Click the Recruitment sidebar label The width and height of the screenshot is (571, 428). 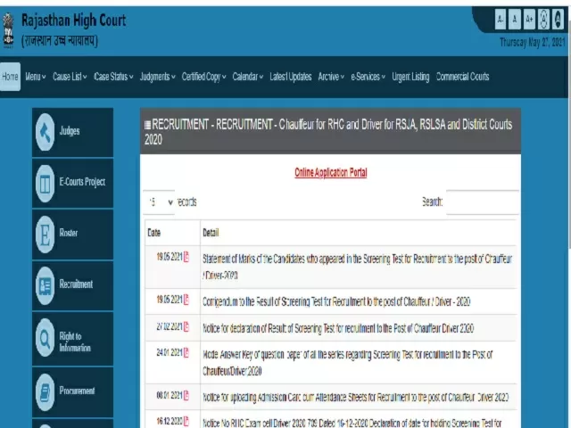point(76,284)
